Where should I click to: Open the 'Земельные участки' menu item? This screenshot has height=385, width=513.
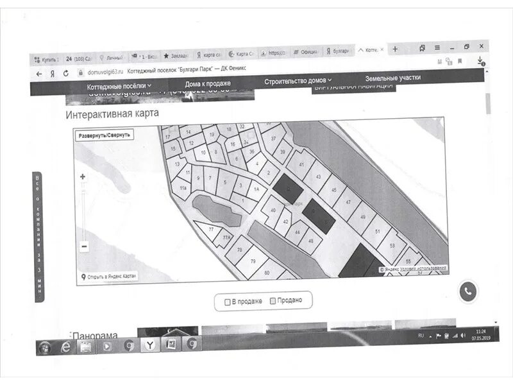pos(393,78)
